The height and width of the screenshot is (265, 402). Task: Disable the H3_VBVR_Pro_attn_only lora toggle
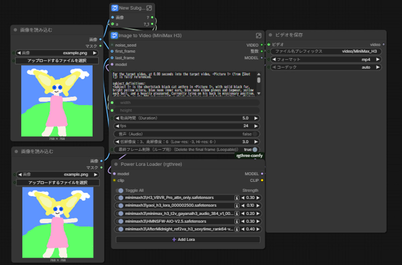pos(120,197)
